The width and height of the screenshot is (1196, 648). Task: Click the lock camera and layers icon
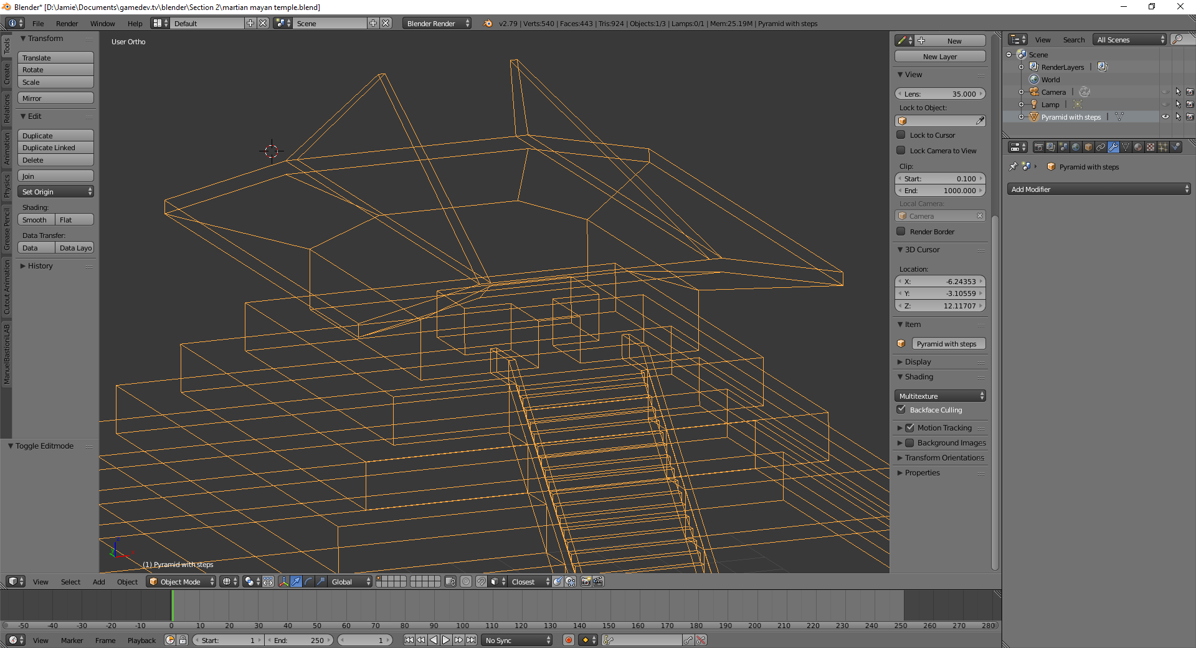point(451,581)
